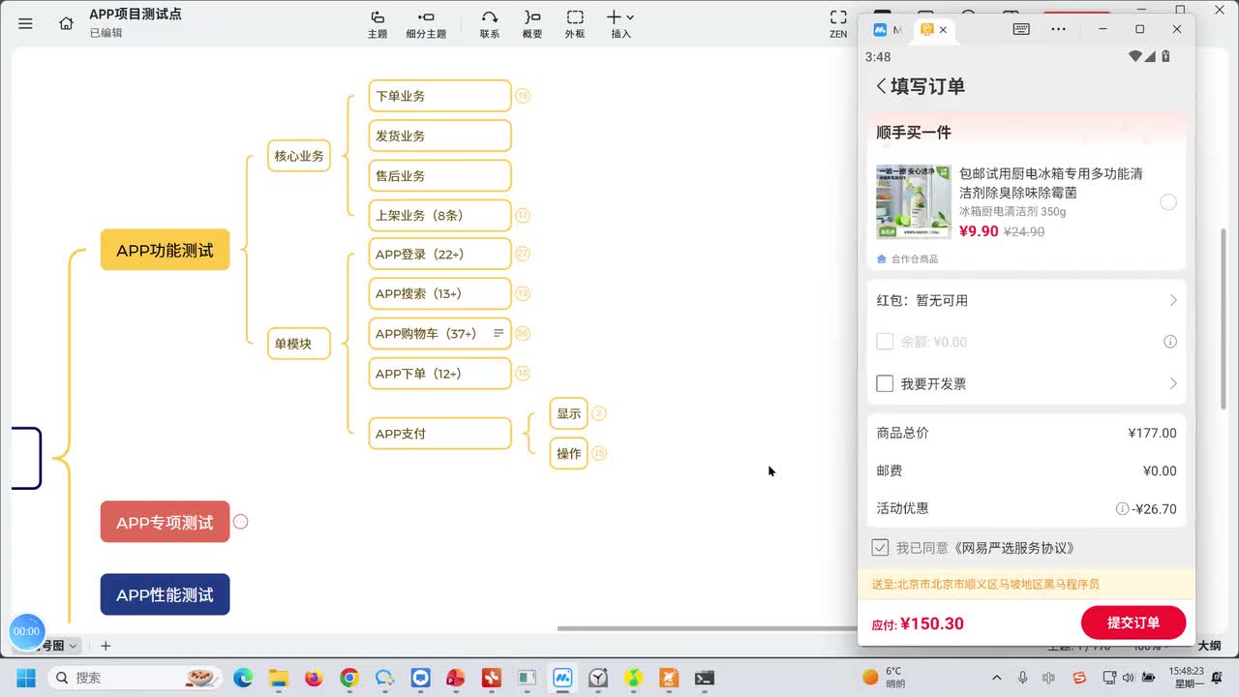The width and height of the screenshot is (1239, 697).
Task: Show hidden system tray icons
Action: point(996,677)
